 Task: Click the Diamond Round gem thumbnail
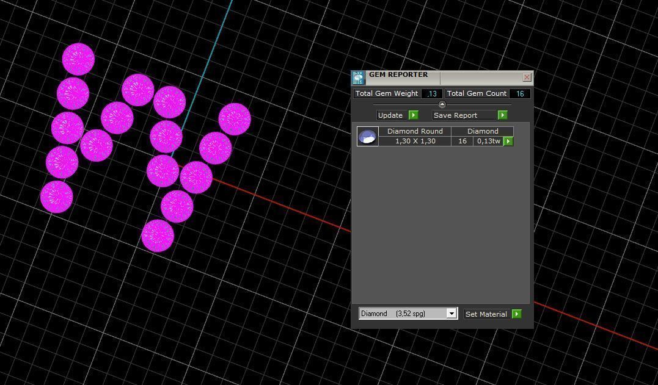tap(368, 136)
